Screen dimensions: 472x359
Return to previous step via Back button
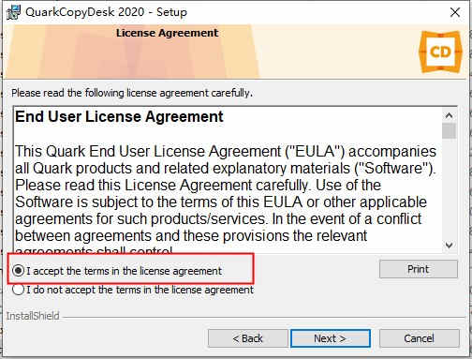point(248,338)
